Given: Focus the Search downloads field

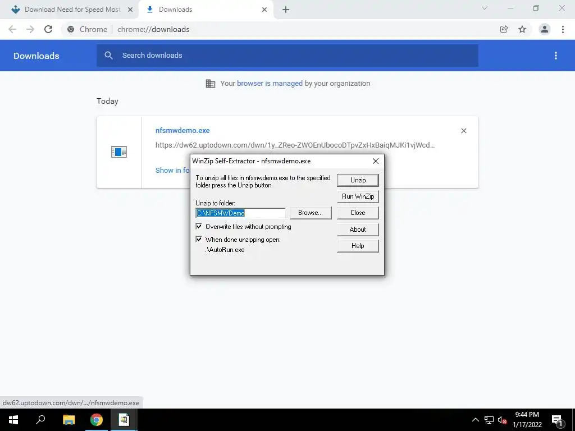Looking at the screenshot, I should pyautogui.click(x=287, y=56).
